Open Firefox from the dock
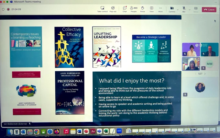 coord(57,132)
